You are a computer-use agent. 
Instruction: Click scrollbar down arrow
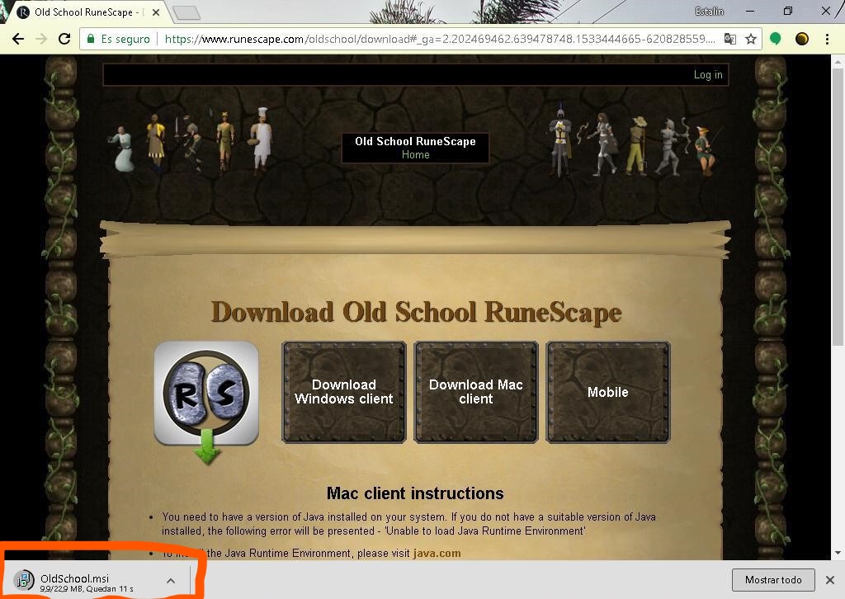(x=838, y=554)
